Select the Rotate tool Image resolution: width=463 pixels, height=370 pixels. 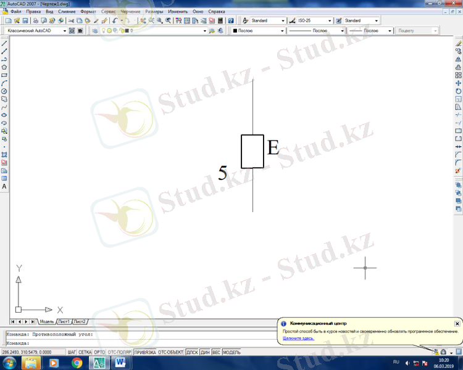[x=458, y=91]
